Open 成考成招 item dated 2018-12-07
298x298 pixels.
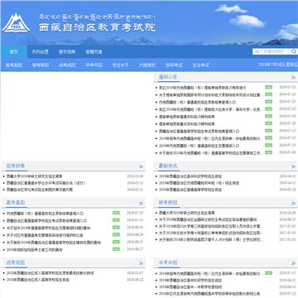[x=50, y=273]
